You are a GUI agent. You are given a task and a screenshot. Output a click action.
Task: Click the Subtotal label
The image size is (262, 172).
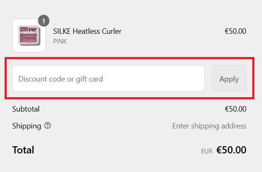pos(26,109)
